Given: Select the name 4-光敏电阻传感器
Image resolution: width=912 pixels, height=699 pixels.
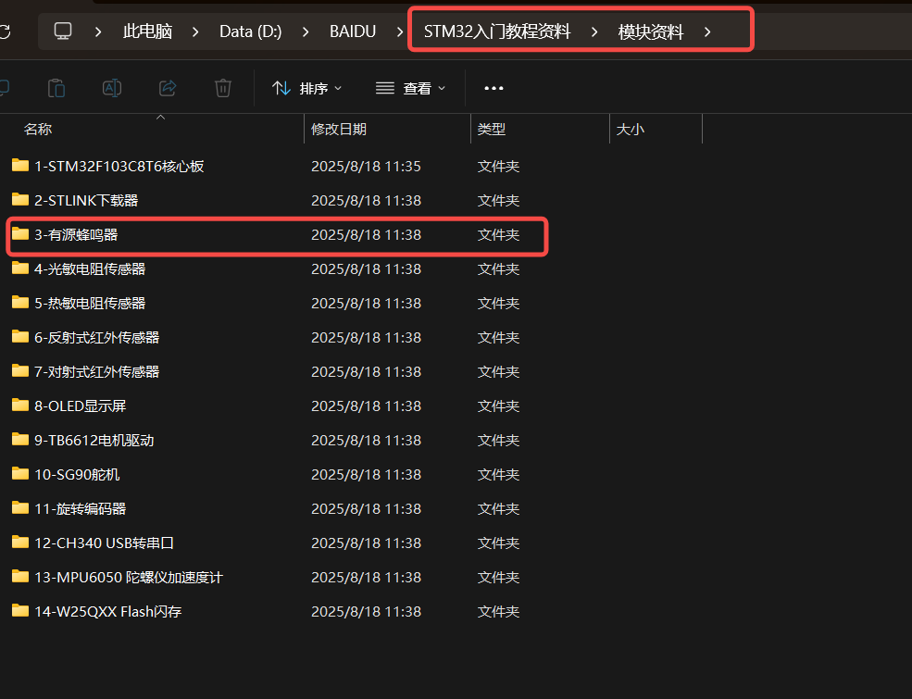Looking at the screenshot, I should [x=90, y=269].
